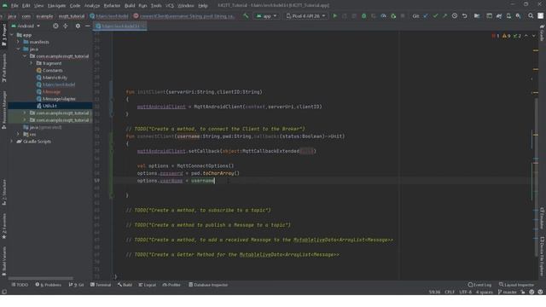Viewport: 546px width, 307px height.
Task: Open the profiler gauge icon in toolbar
Action: (383, 16)
